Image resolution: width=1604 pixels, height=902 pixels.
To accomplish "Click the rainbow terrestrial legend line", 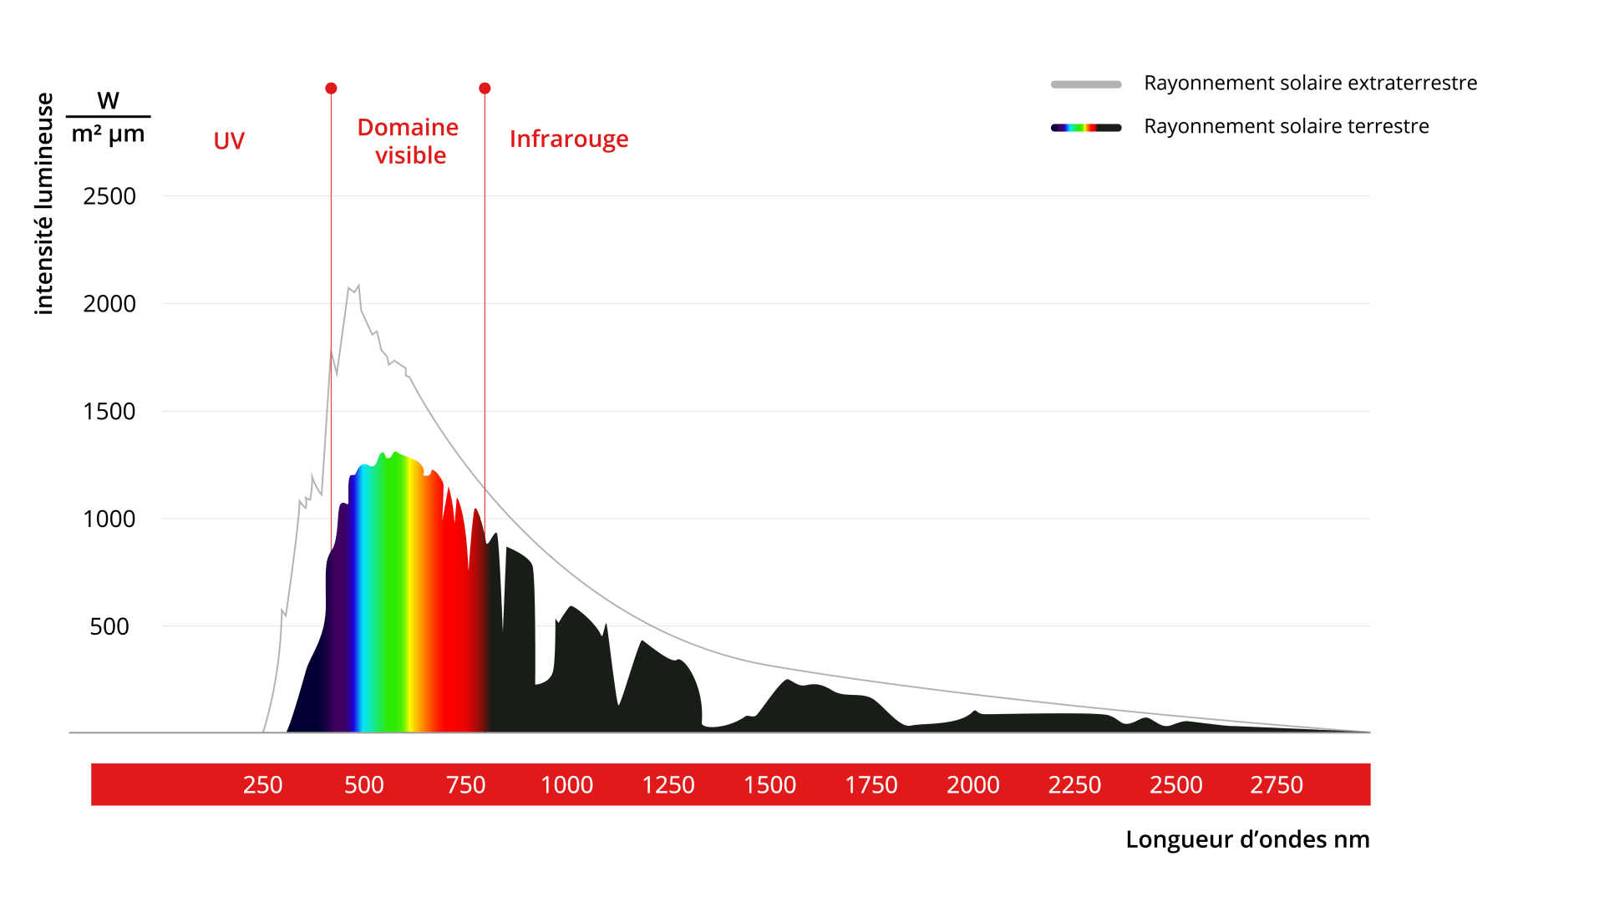I will pos(1086,128).
